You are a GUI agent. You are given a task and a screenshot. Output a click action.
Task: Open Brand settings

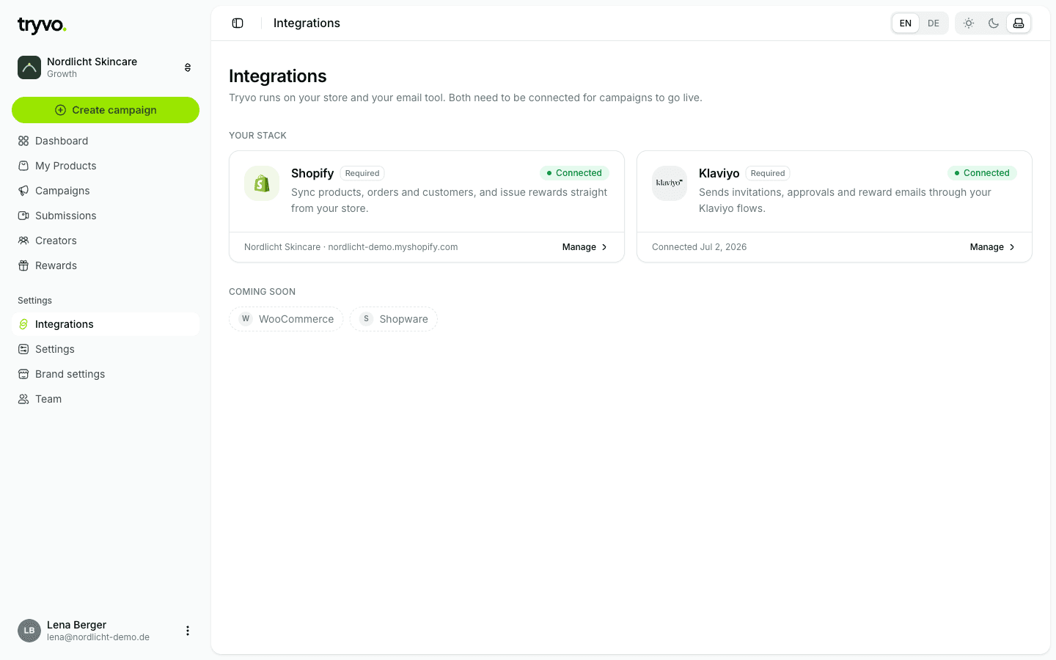106,374
